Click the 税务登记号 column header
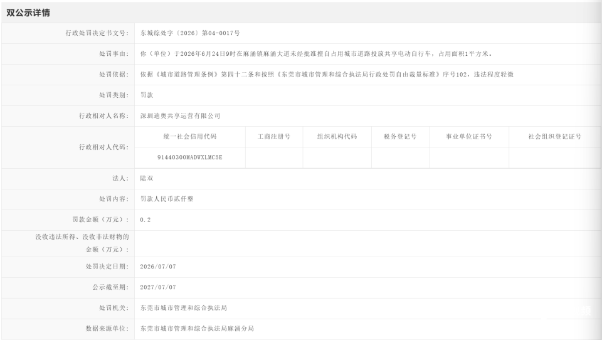Image resolution: width=602 pixels, height=340 pixels. pyautogui.click(x=400, y=137)
